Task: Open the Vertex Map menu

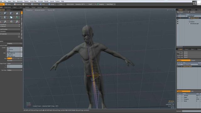Action: pos(33,1)
